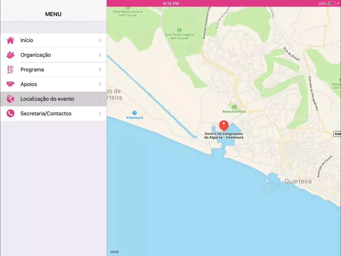Tap the Roma Golf Park label
Viewport: 341px width, 256px height.
pos(234,112)
